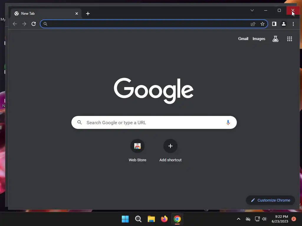Viewport: 302px width, 226px height.
Task: Reload the current page
Action: (34, 24)
